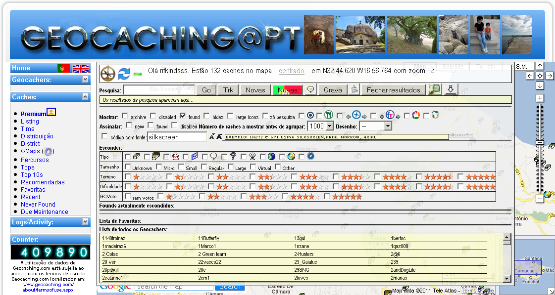Image resolution: width=555 pixels, height=295 pixels.
Task: Click the map zoom slider handle
Action: pos(540,142)
